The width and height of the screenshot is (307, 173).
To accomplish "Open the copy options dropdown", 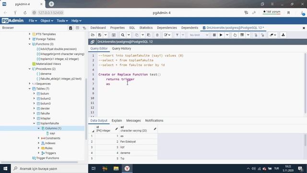I will tap(142, 35).
